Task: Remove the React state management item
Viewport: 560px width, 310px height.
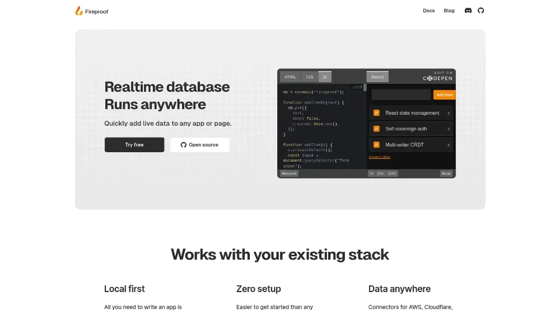Action: [449, 113]
